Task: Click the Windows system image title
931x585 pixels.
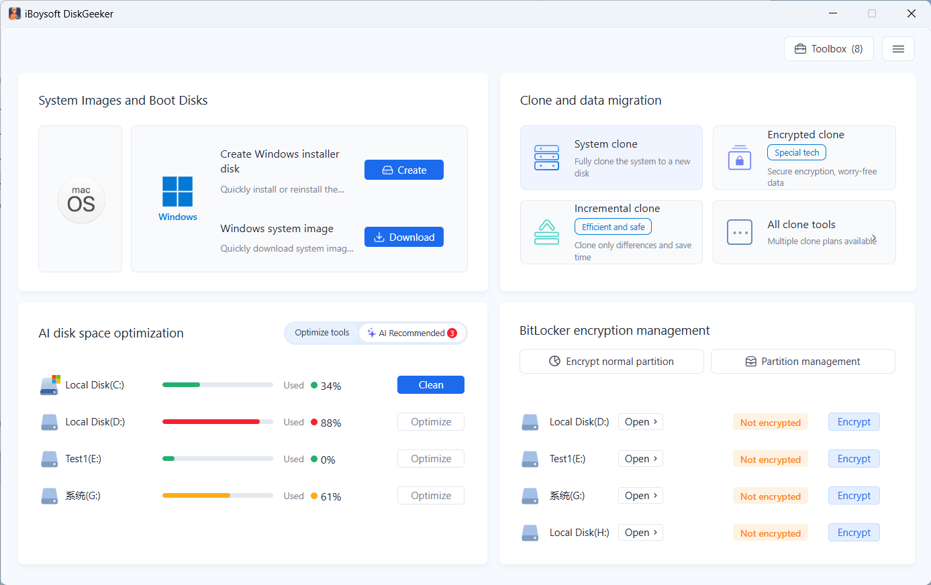Action: click(277, 229)
